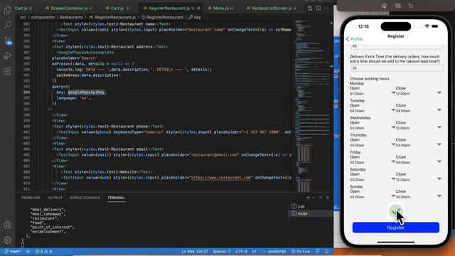
Task: Click the compare changes icon in the editor toolbar
Action: (x=310, y=8)
